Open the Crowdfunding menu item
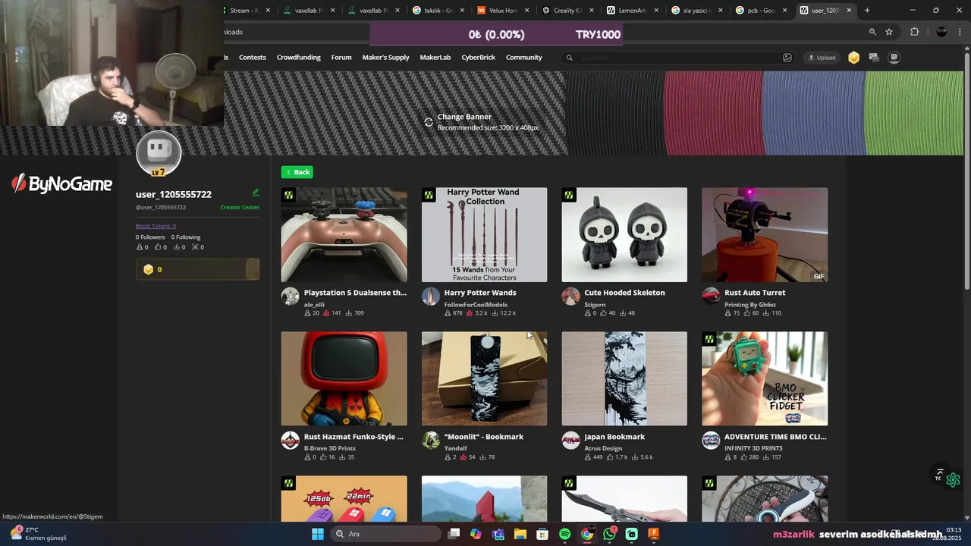 tap(298, 58)
